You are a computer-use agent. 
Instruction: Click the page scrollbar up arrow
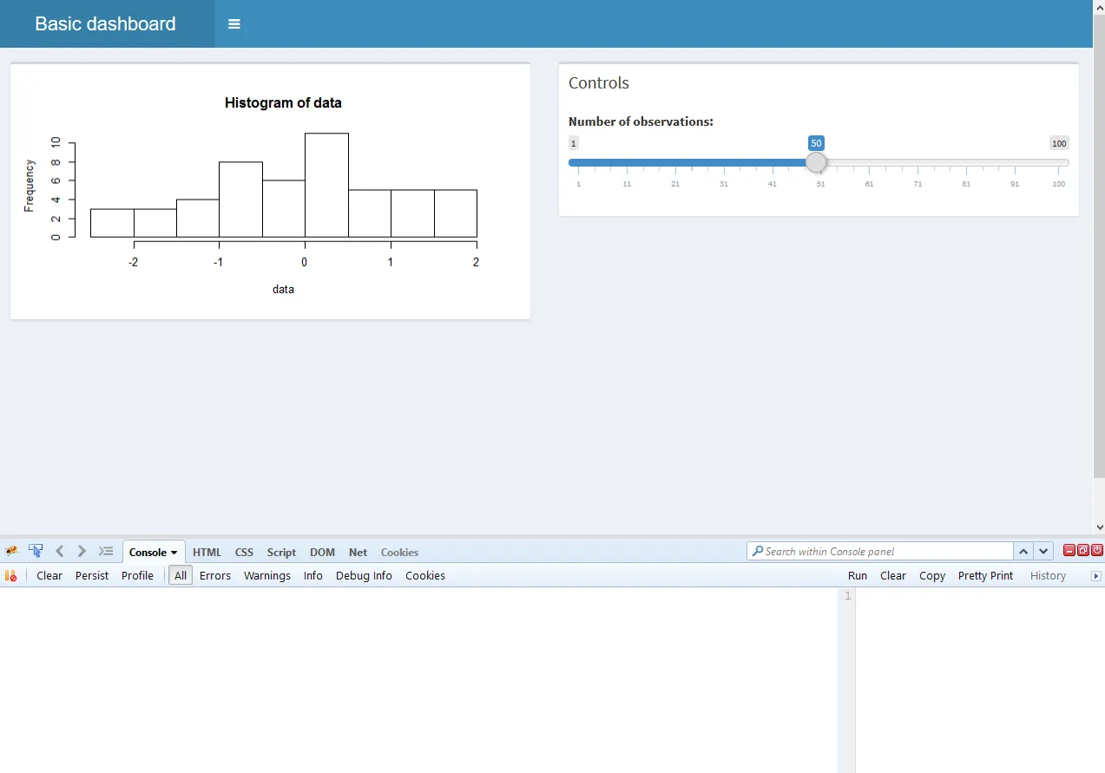(1099, 6)
